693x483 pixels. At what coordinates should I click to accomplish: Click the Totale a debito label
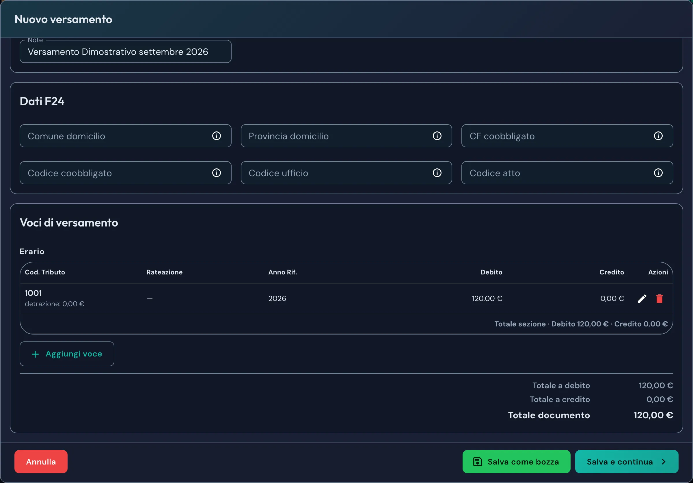tap(561, 385)
